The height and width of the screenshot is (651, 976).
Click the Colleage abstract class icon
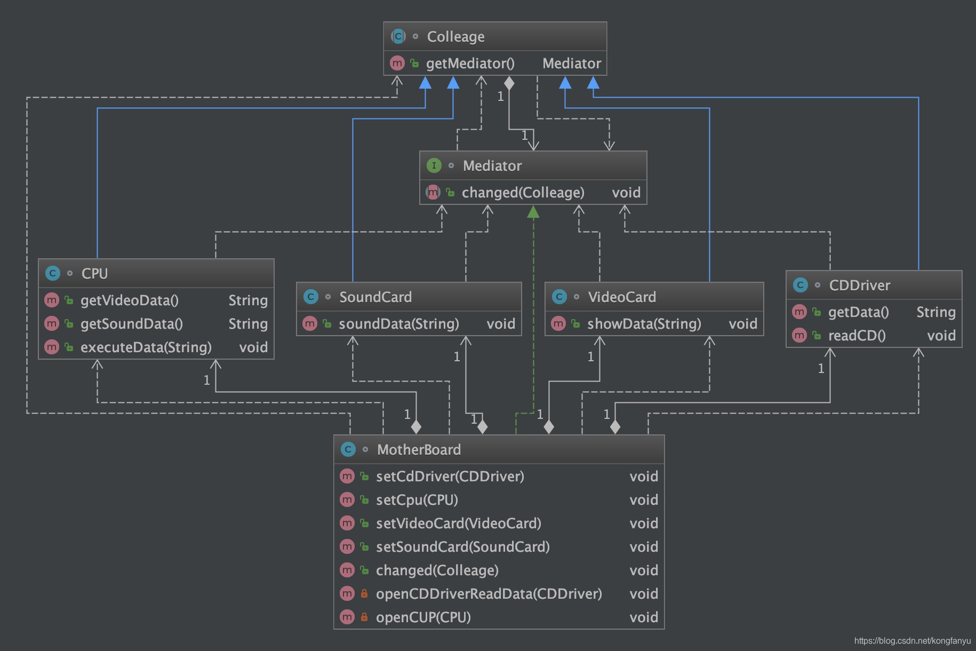click(x=398, y=36)
